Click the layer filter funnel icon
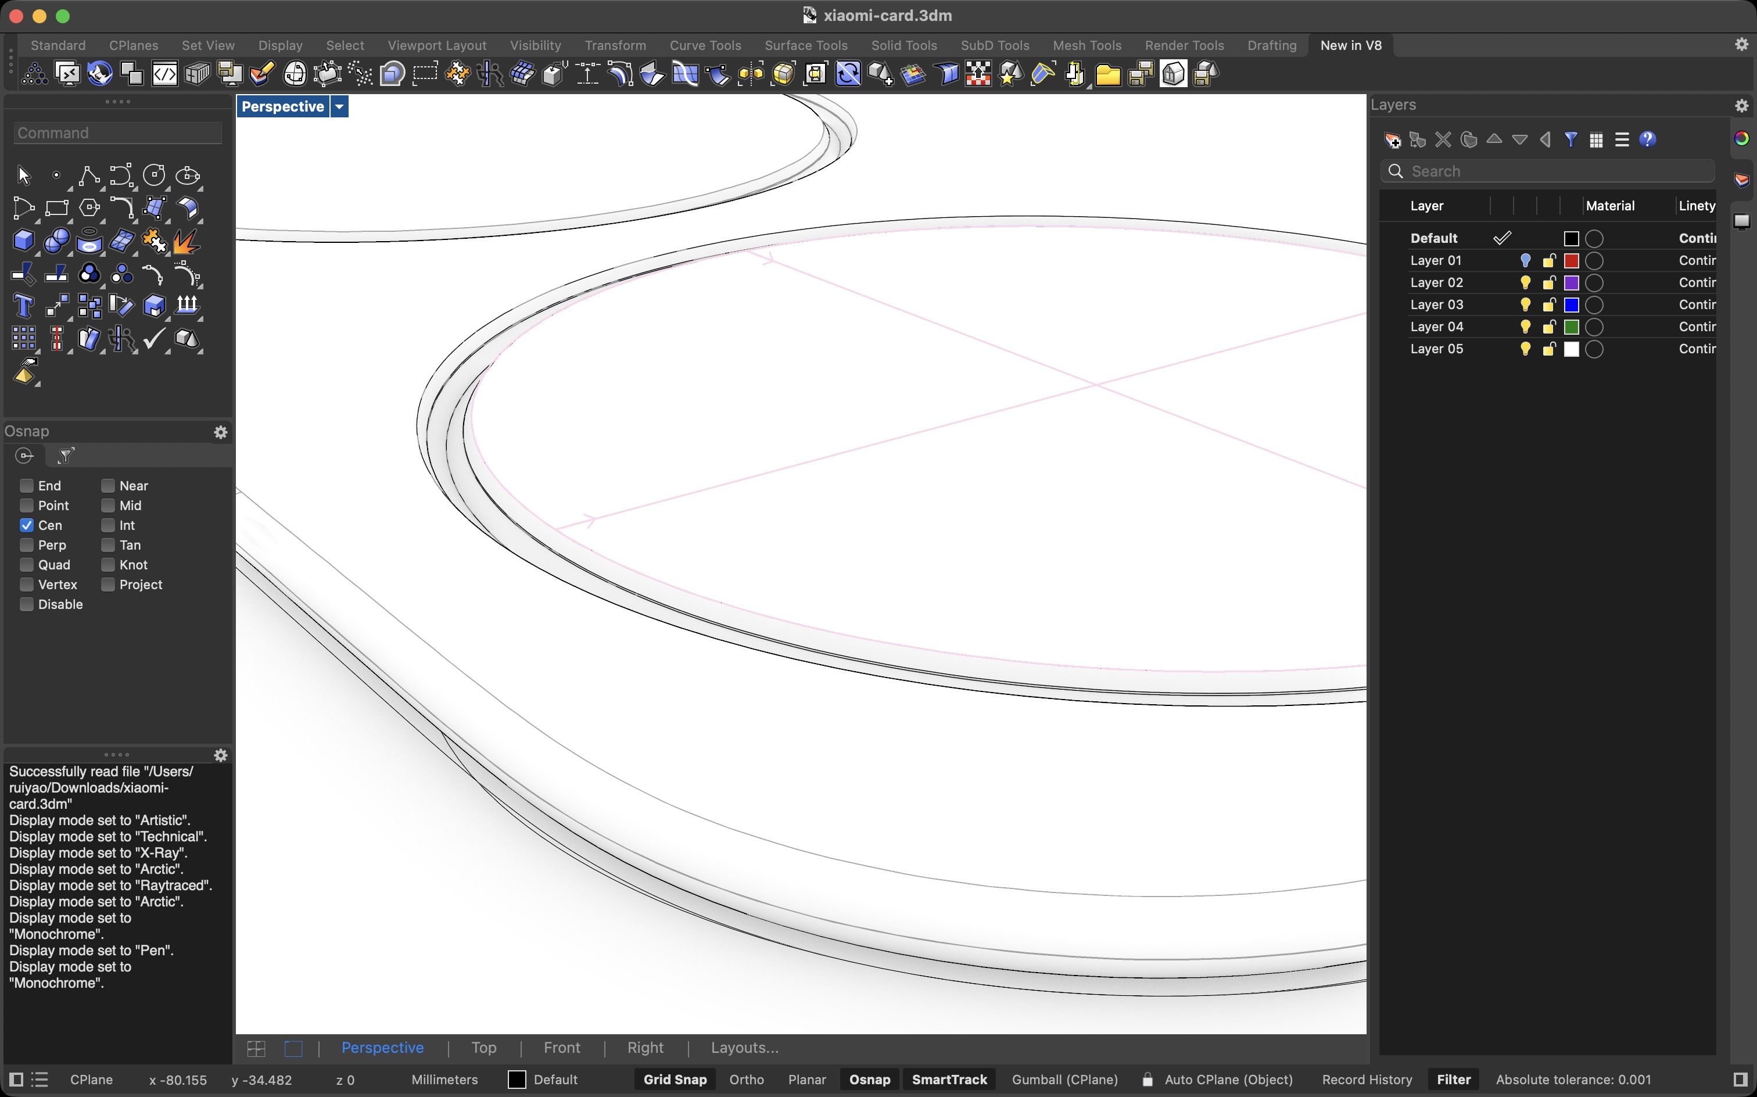This screenshot has width=1757, height=1097. (x=1570, y=140)
